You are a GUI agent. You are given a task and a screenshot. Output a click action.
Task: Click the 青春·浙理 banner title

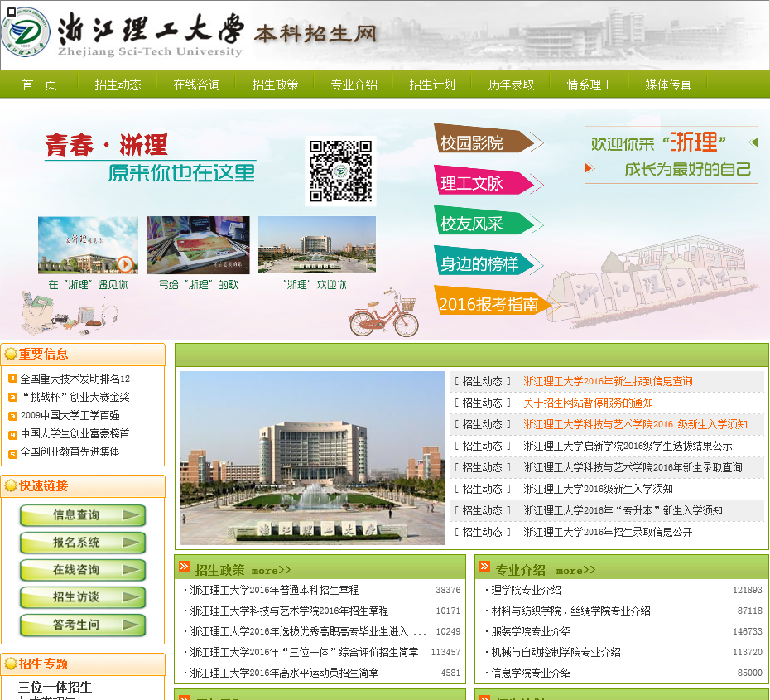[106, 145]
